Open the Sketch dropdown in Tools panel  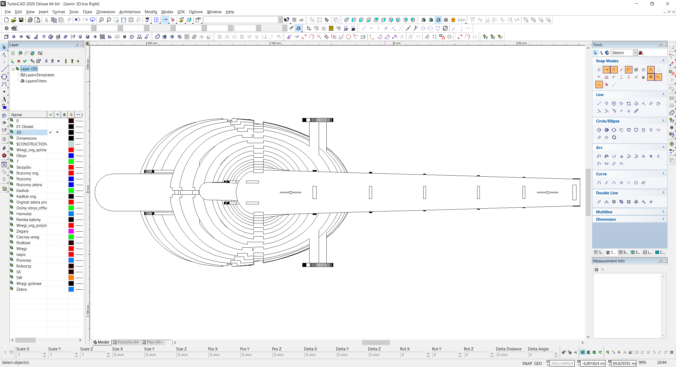click(635, 53)
